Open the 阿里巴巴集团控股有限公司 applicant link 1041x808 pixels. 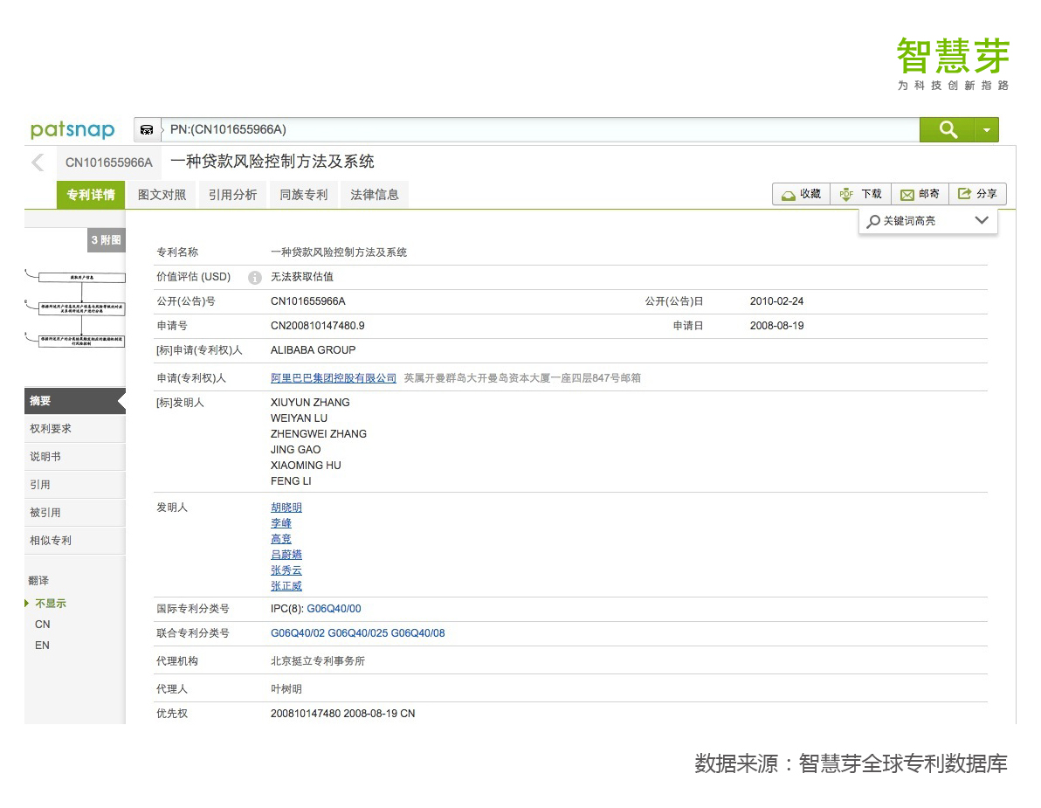pos(334,377)
